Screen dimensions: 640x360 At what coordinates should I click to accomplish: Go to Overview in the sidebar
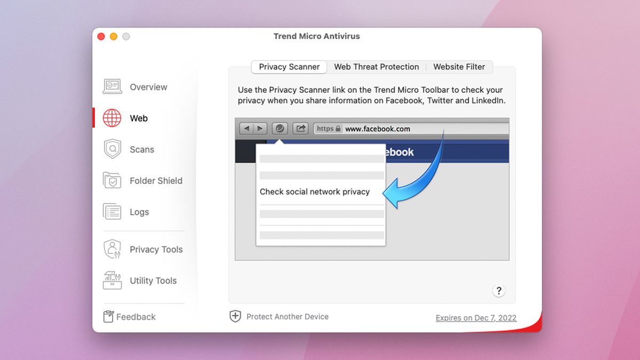tap(148, 87)
